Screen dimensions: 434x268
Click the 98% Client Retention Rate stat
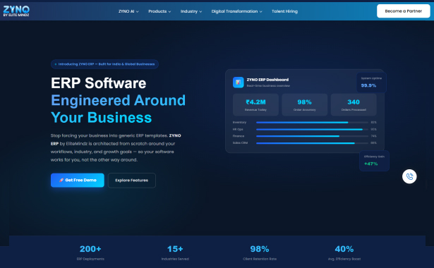(260, 252)
